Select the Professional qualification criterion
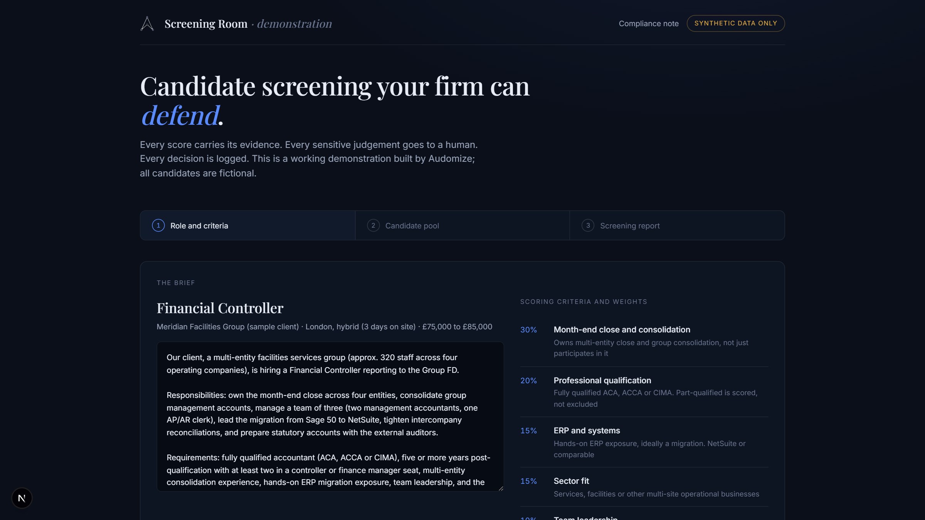 click(x=602, y=381)
